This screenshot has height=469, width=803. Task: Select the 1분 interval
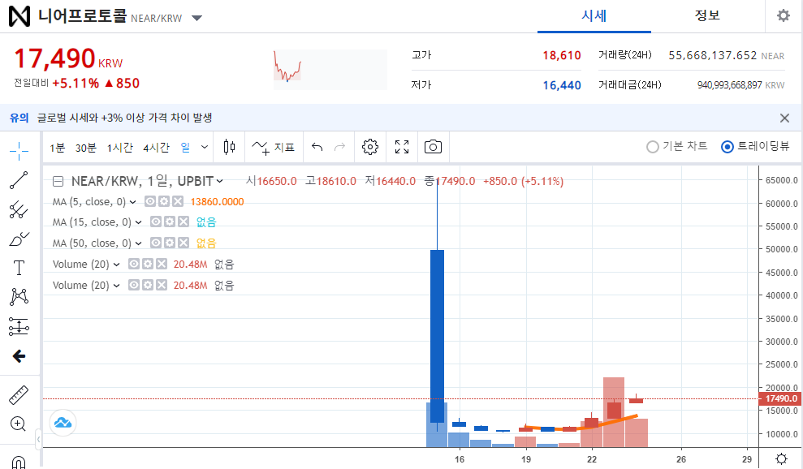(x=58, y=148)
